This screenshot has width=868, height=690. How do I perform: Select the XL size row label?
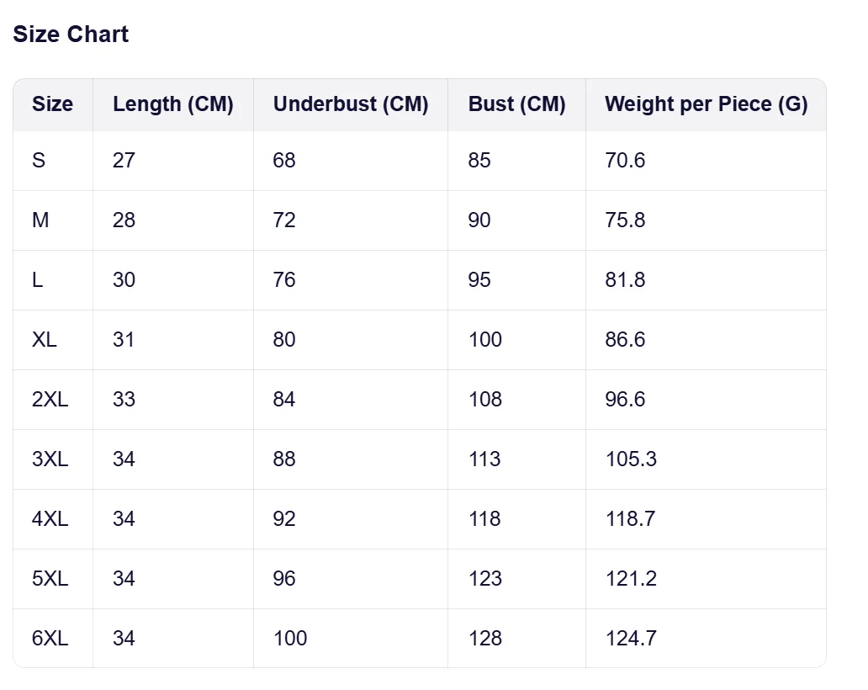(x=45, y=340)
